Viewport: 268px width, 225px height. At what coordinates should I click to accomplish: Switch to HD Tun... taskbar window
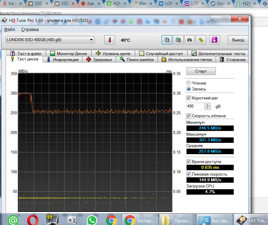pos(251,220)
